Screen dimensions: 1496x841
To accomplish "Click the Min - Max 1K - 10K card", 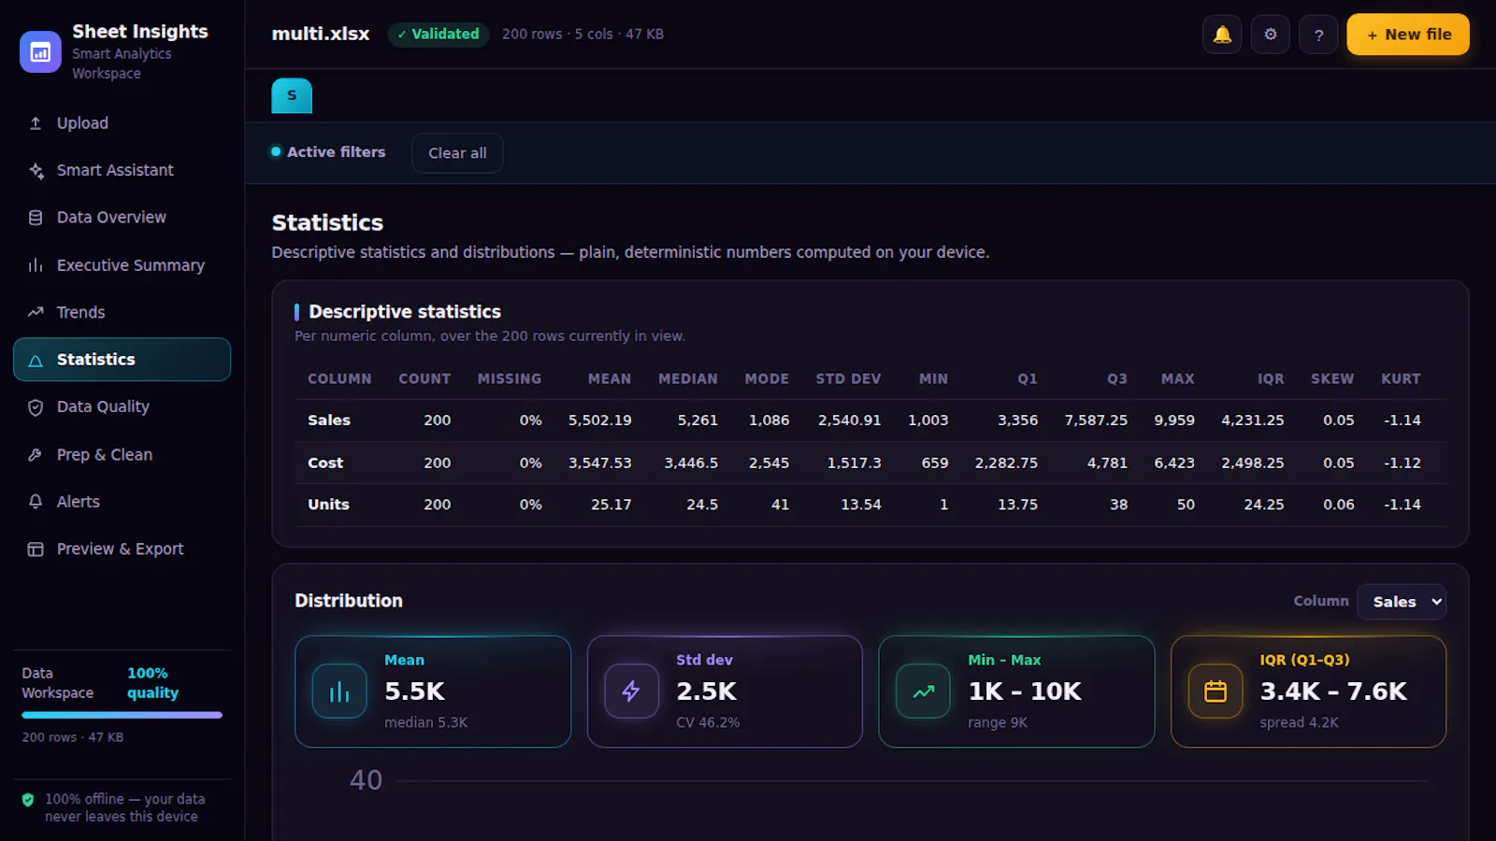I will (x=1016, y=691).
